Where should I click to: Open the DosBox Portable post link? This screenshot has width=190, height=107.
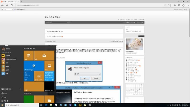(x=56, y=36)
